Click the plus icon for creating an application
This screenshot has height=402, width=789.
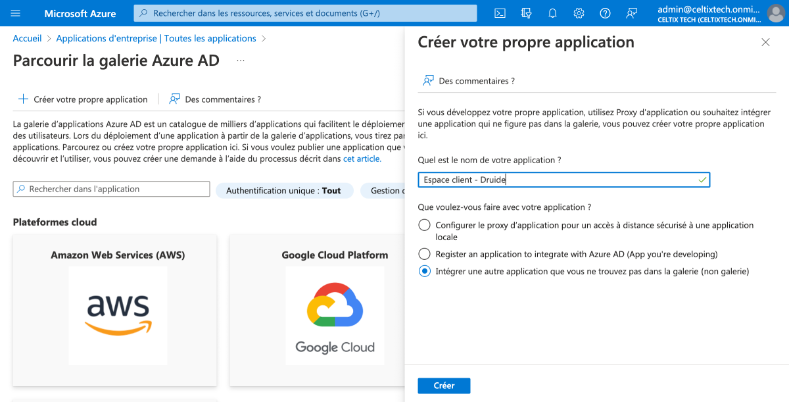(23, 99)
